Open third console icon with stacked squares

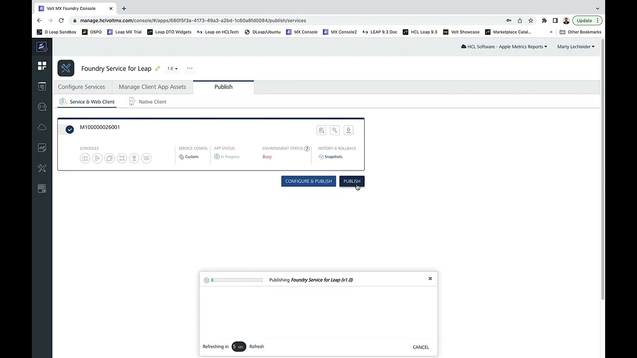tap(109, 158)
